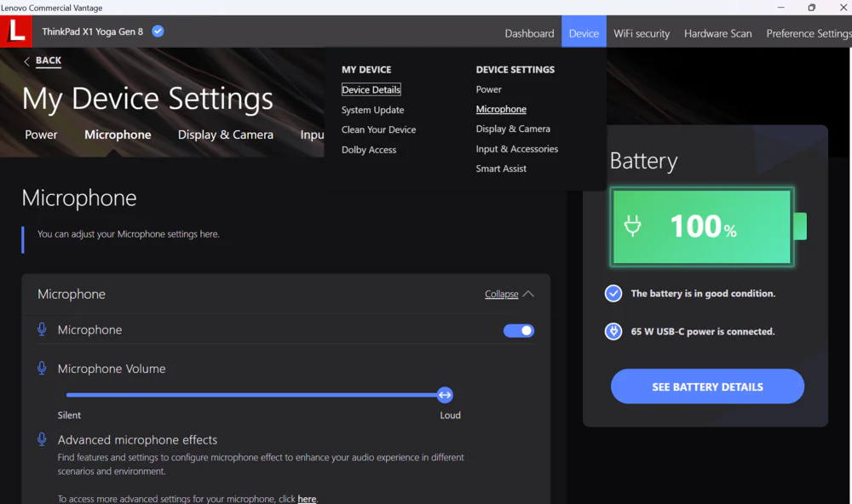
Task: Click the red Lenovo L logo
Action: coord(16,31)
